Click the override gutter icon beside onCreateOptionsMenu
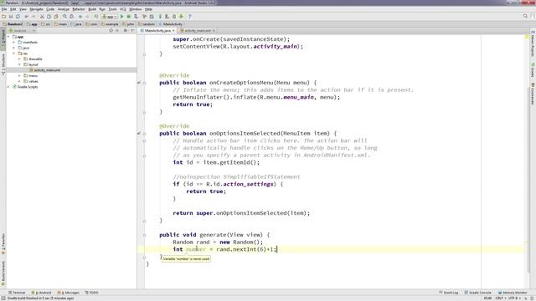 [x=139, y=83]
